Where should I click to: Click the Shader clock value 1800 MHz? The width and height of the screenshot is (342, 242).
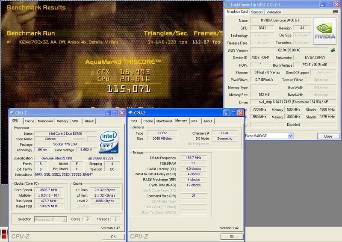[x=327, y=109]
